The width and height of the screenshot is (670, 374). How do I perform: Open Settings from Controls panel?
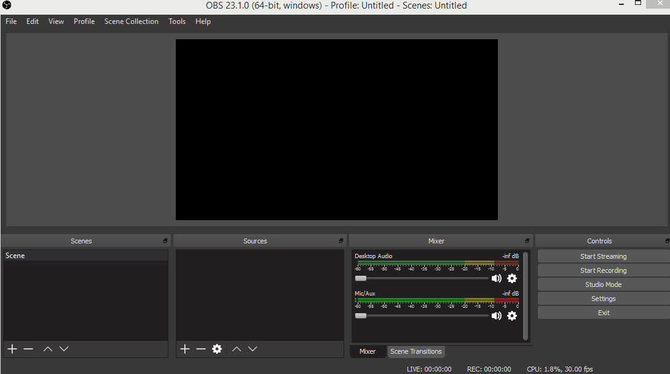pos(604,299)
